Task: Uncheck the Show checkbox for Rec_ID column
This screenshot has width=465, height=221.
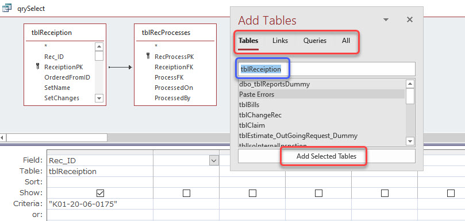Action: point(100,193)
